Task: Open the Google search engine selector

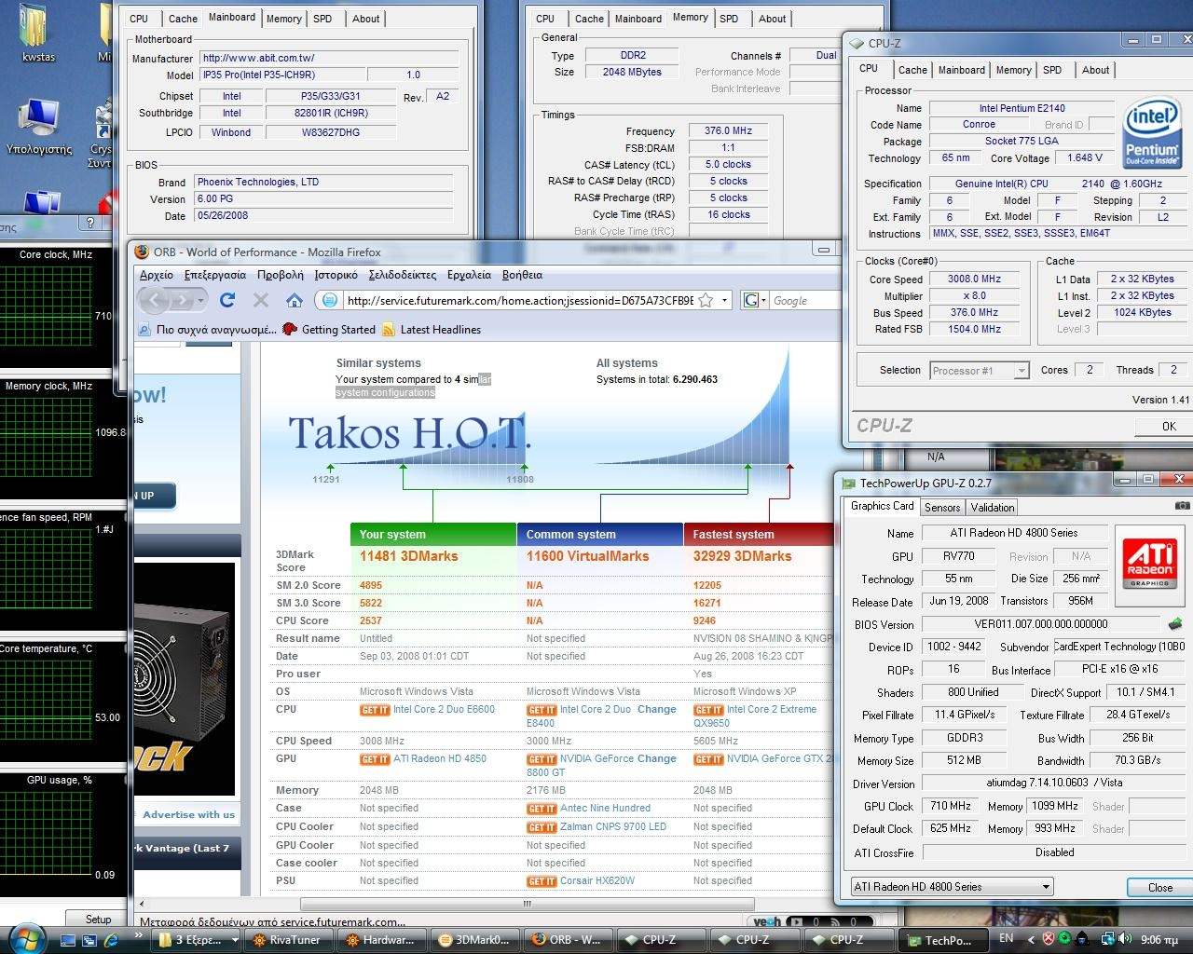Action: click(754, 300)
